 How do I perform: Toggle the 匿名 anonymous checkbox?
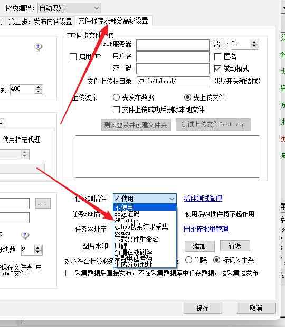(217, 56)
